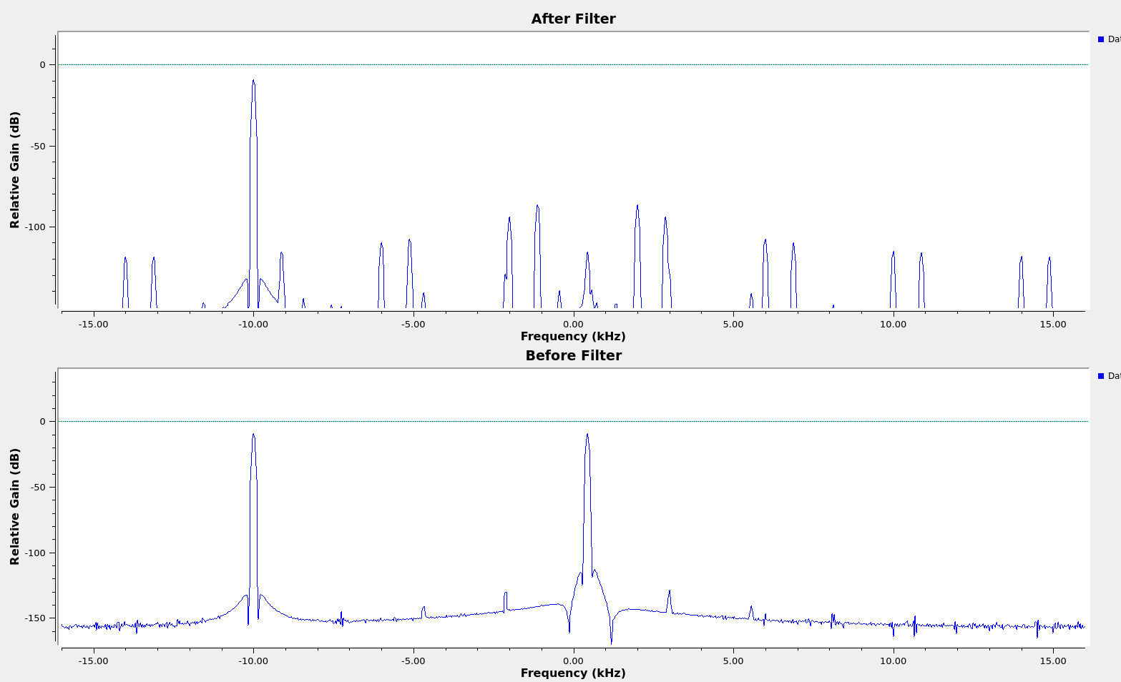Click the -100 y-axis tick label in After Filter
Screen dimensions: 1121x682
pos(36,227)
